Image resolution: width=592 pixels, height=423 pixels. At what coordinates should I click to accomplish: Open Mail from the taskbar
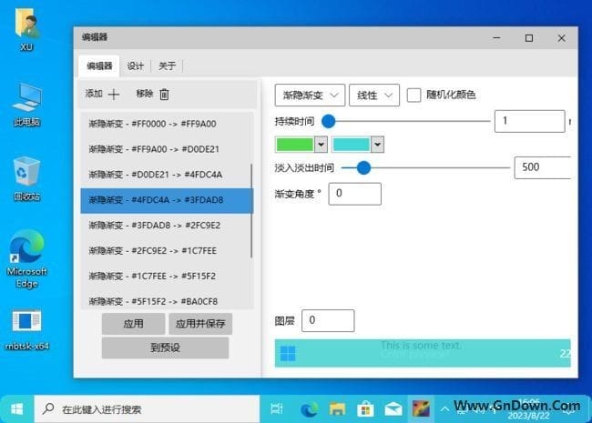393,409
